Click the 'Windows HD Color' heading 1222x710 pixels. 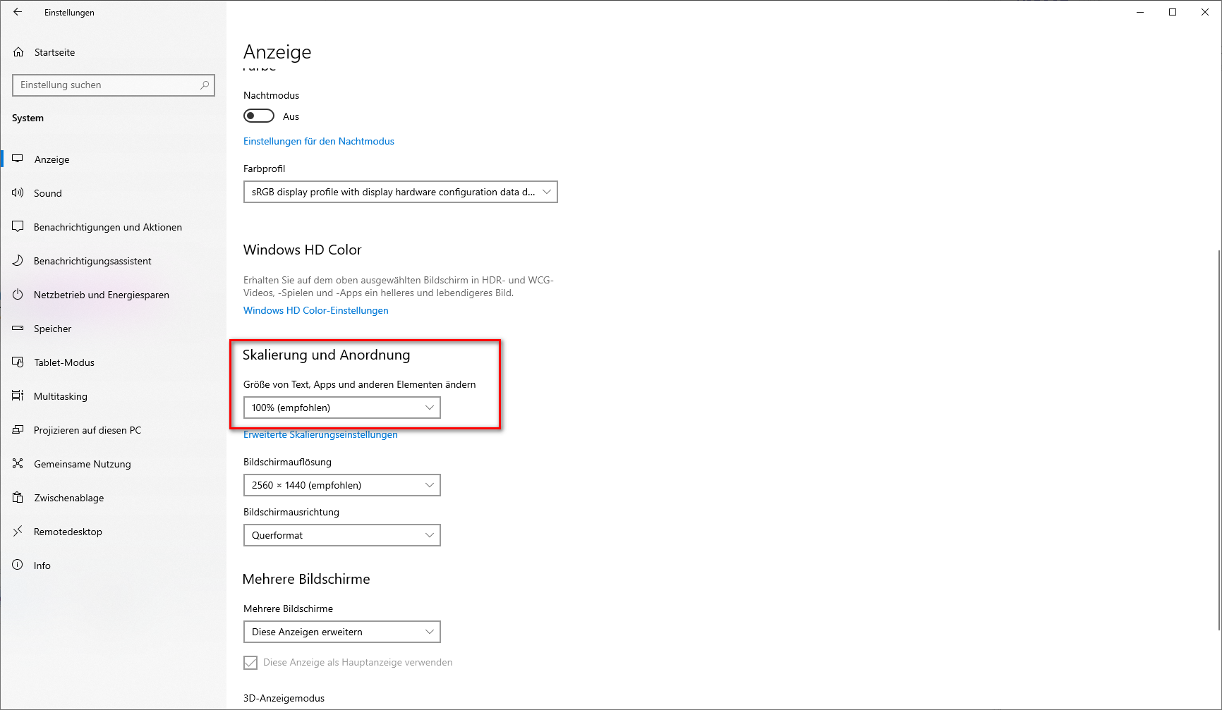(x=302, y=250)
